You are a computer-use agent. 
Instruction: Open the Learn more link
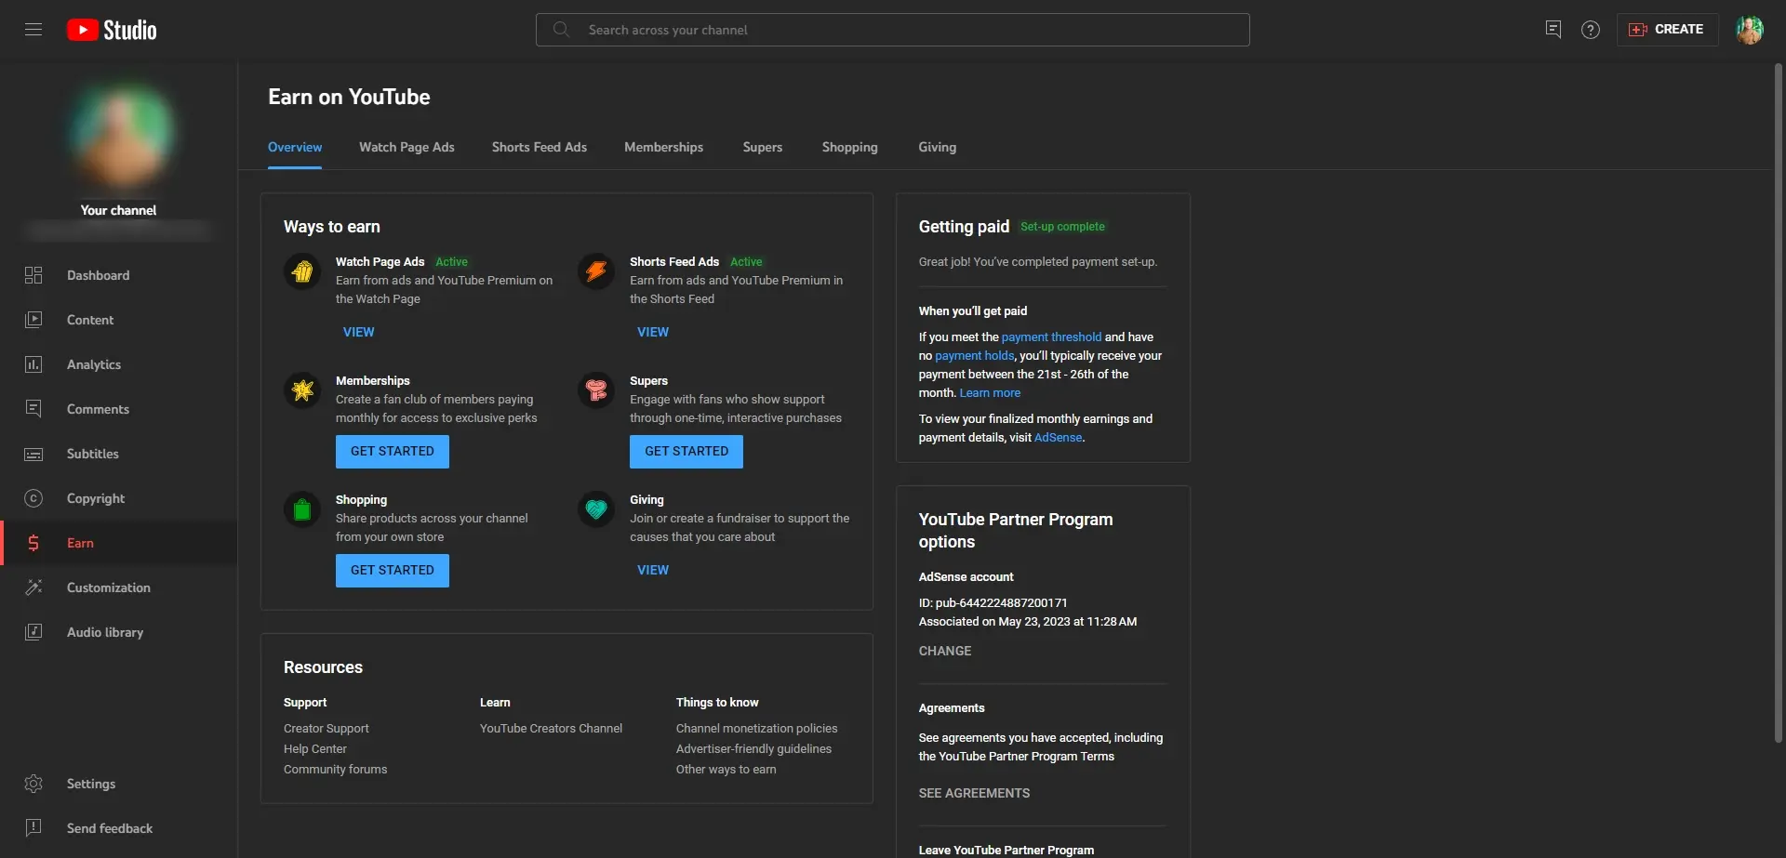click(x=990, y=393)
